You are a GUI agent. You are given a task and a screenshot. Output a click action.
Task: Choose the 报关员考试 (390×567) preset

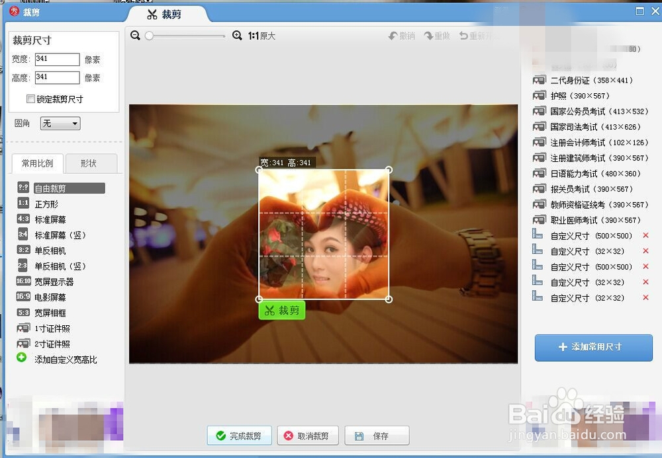[x=583, y=189]
